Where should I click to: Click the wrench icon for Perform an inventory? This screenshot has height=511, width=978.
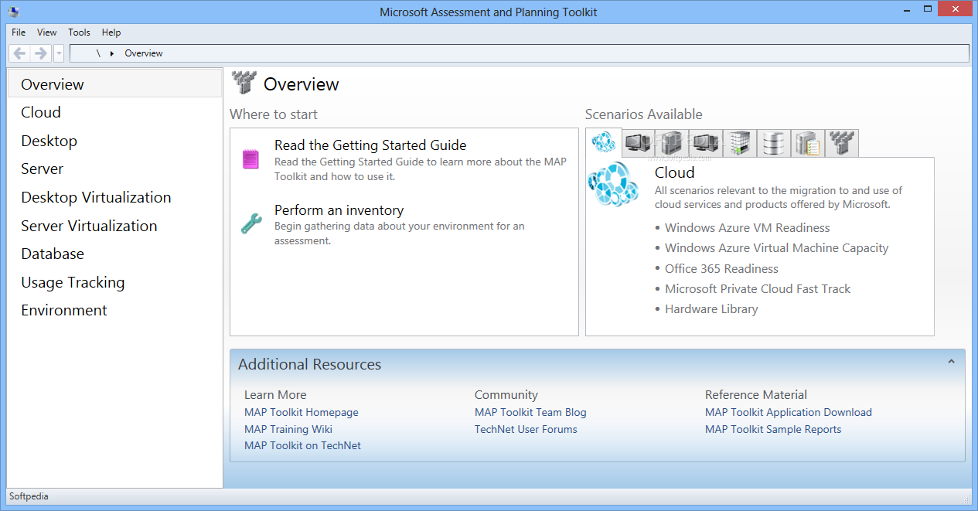(x=251, y=224)
